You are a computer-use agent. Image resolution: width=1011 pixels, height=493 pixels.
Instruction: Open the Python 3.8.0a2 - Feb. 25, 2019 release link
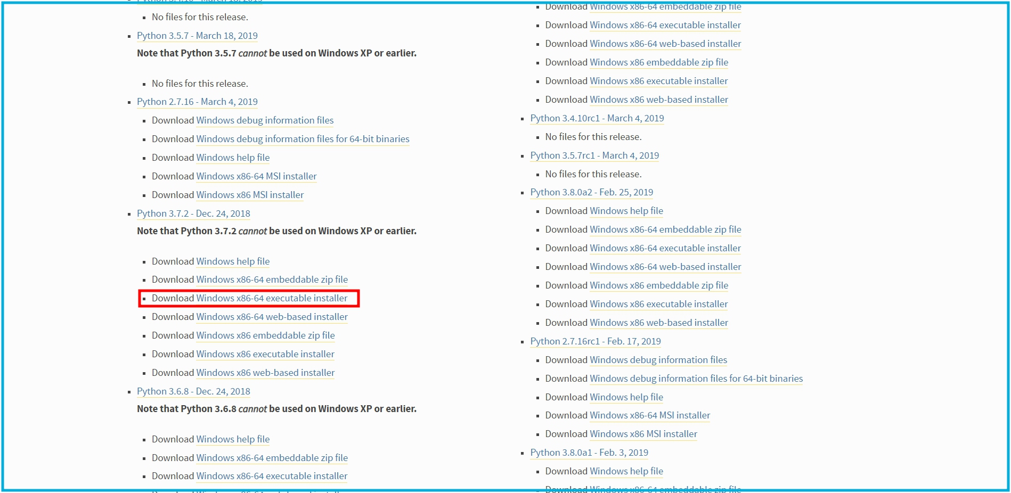pyautogui.click(x=591, y=192)
